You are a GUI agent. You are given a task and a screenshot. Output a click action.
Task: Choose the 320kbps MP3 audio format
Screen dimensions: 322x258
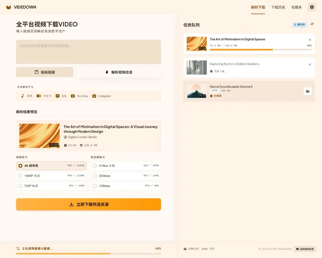tap(126, 176)
